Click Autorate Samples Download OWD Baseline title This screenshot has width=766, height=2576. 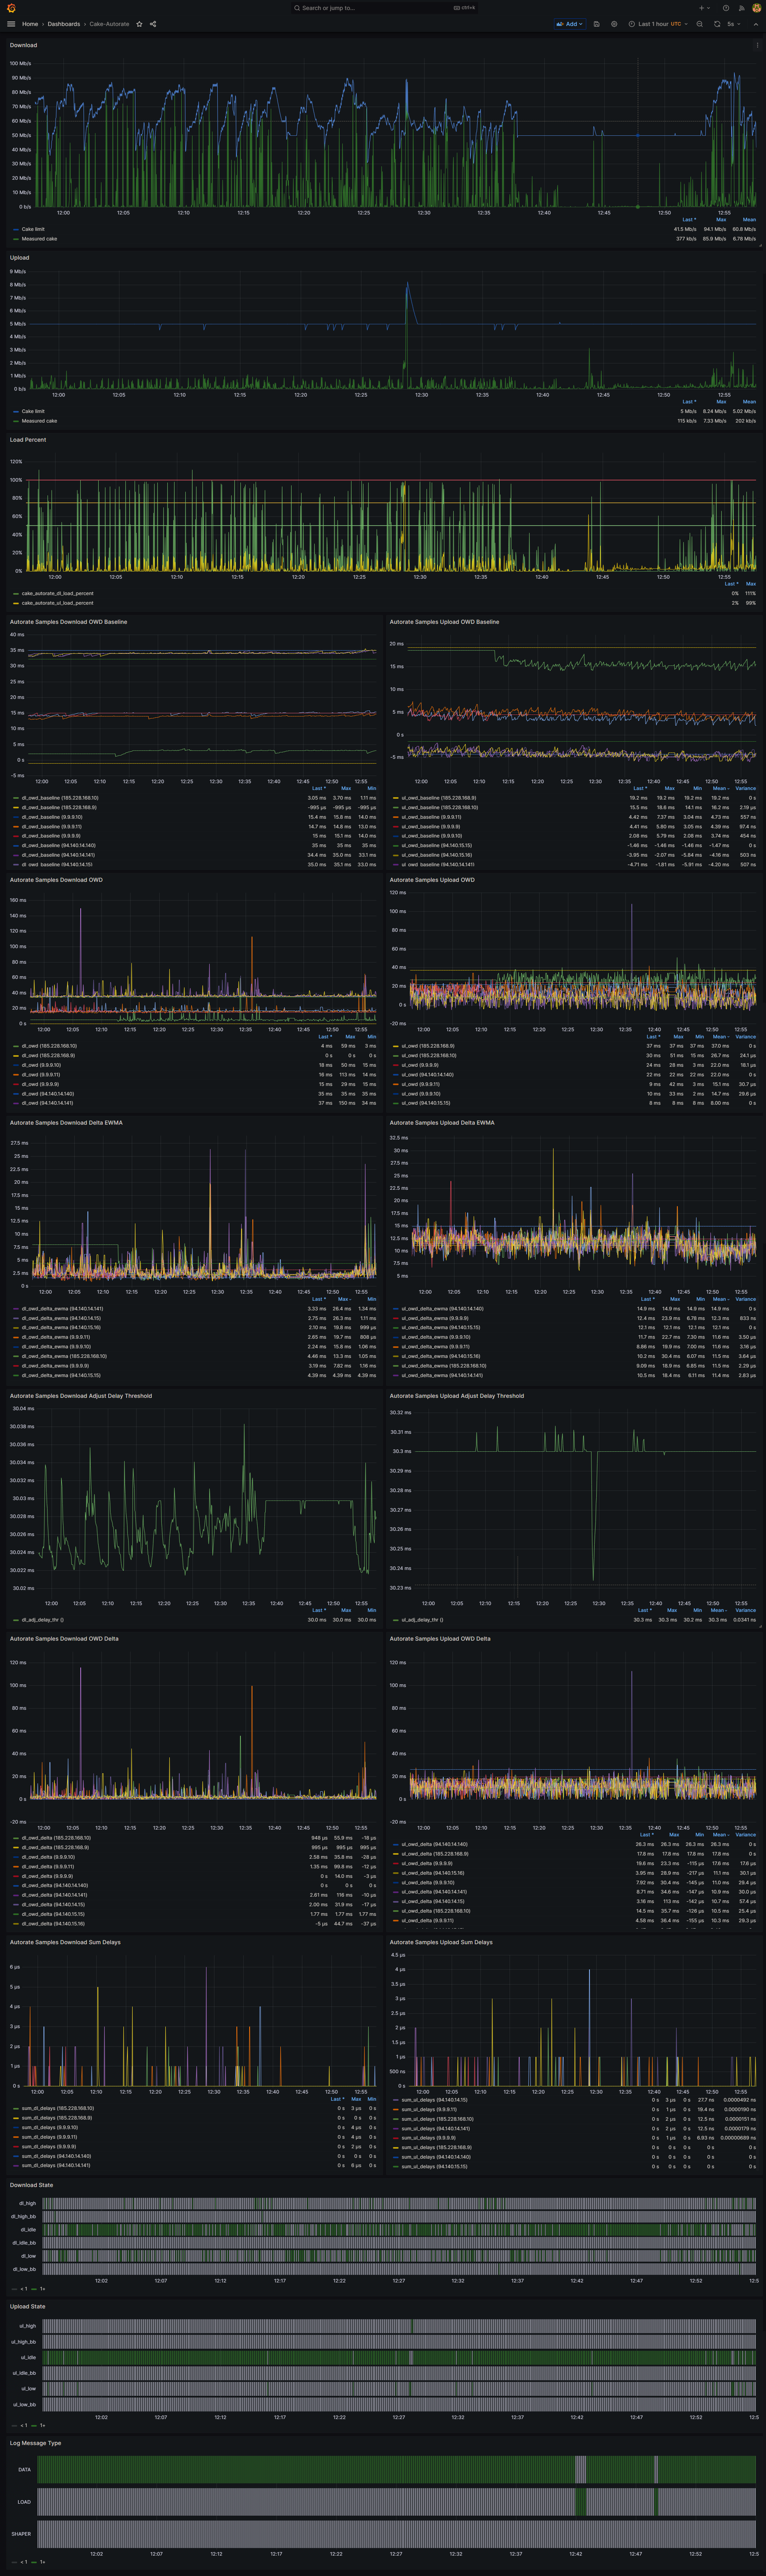coord(68,622)
